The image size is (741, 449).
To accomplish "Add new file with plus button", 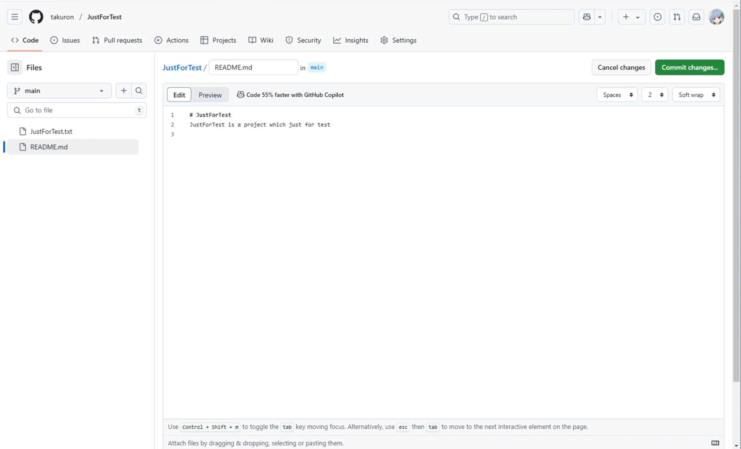I will 124,91.
